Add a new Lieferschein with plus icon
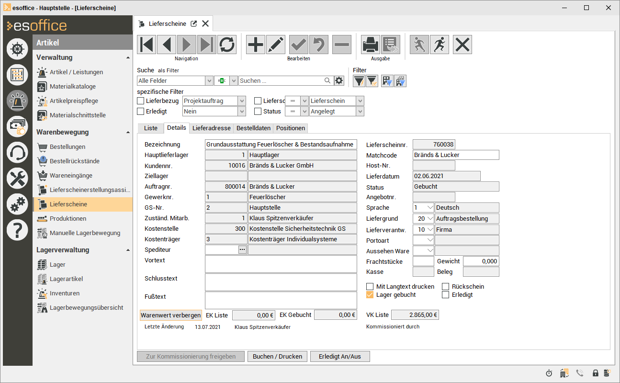The width and height of the screenshot is (620, 383). coord(256,45)
